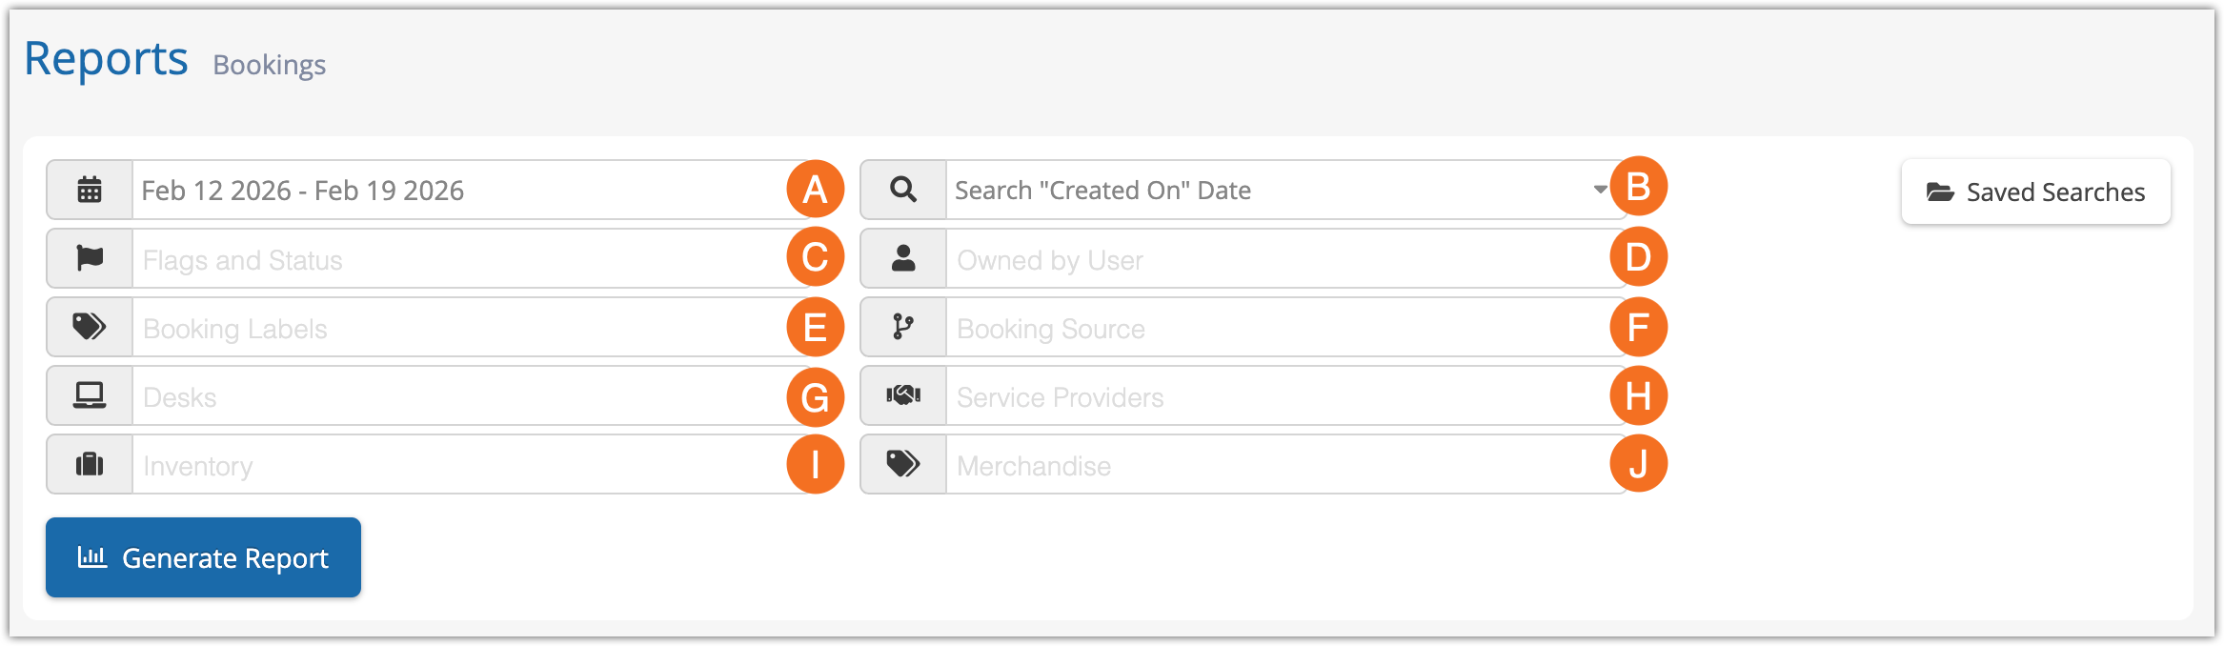Click the calendar icon beside date range
The image size is (2224, 646).
(x=90, y=191)
